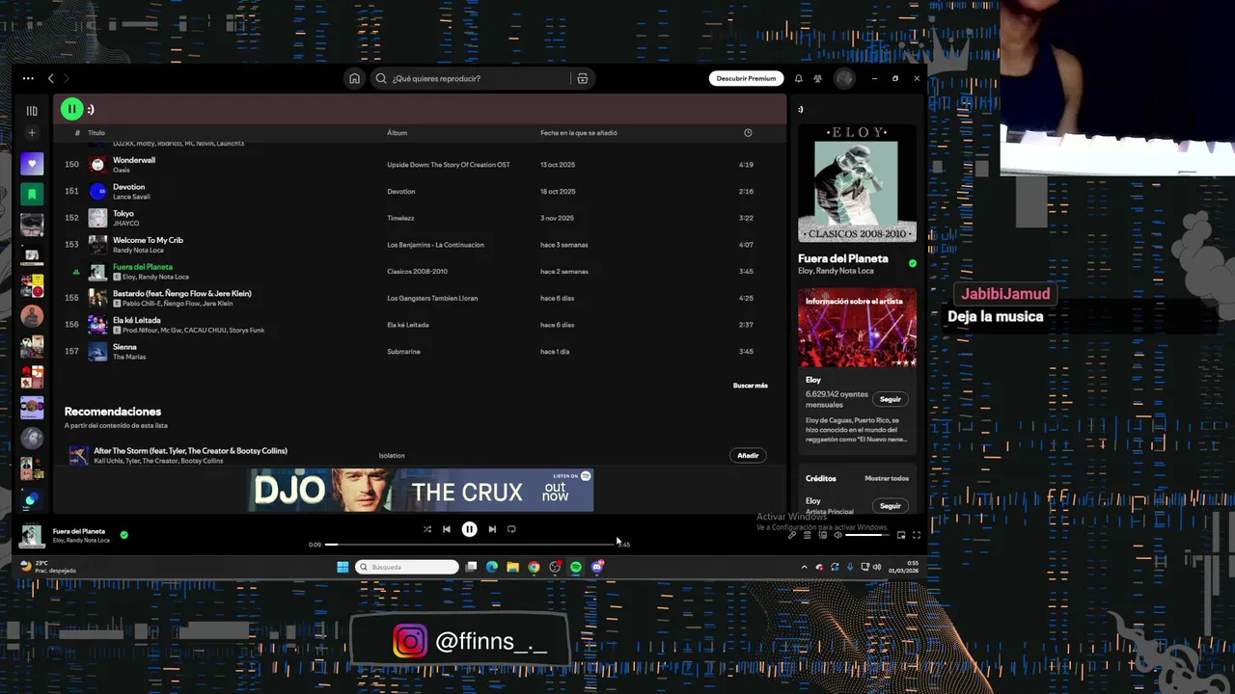Click Buscar más link

751,386
